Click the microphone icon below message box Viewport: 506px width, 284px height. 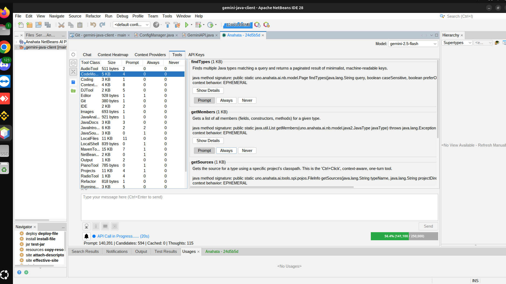click(86, 226)
